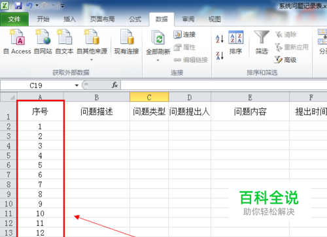This screenshot has width=327, height=237.
Task: Click the greyed Redo arrow icon
Action: pyautogui.click(x=45, y=5)
